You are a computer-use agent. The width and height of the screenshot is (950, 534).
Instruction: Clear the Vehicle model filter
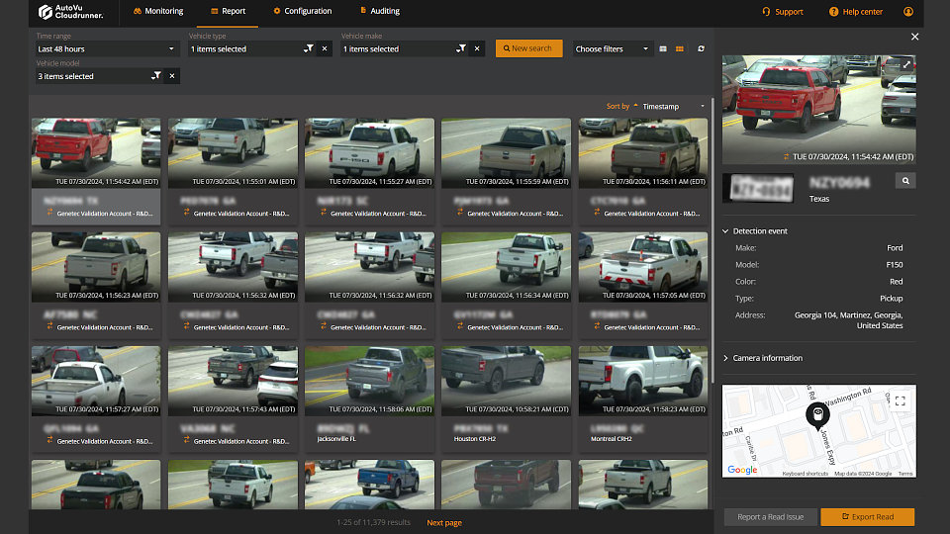(172, 76)
